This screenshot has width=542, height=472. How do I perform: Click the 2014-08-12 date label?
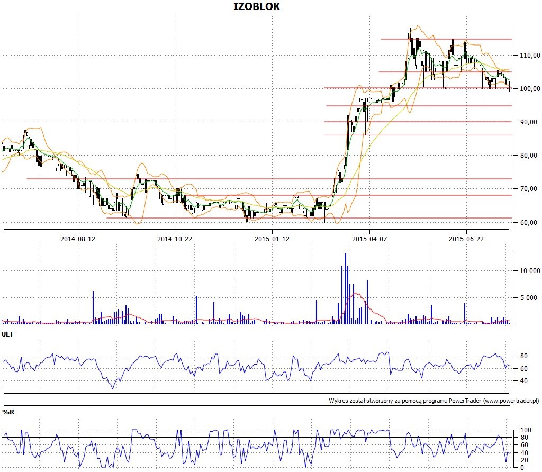(x=78, y=239)
